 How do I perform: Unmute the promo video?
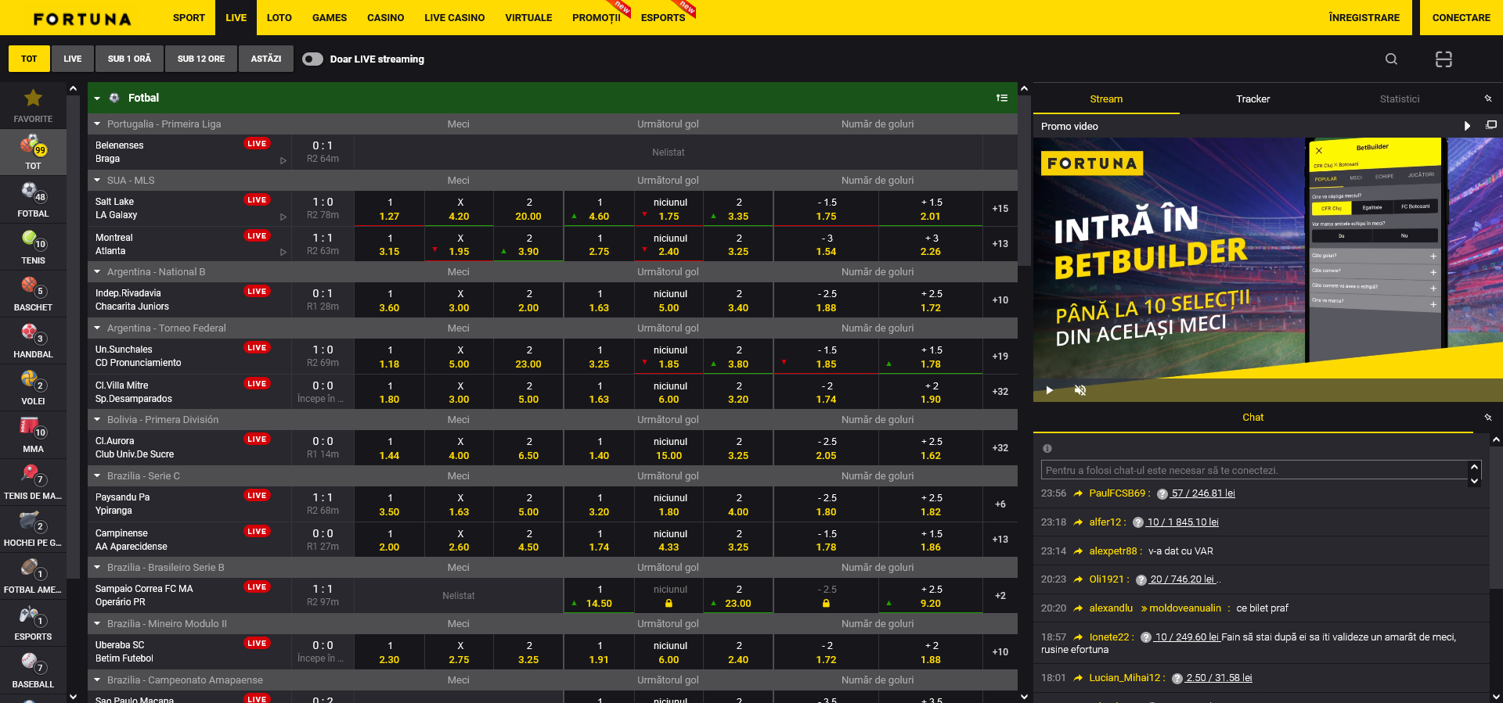pos(1079,390)
